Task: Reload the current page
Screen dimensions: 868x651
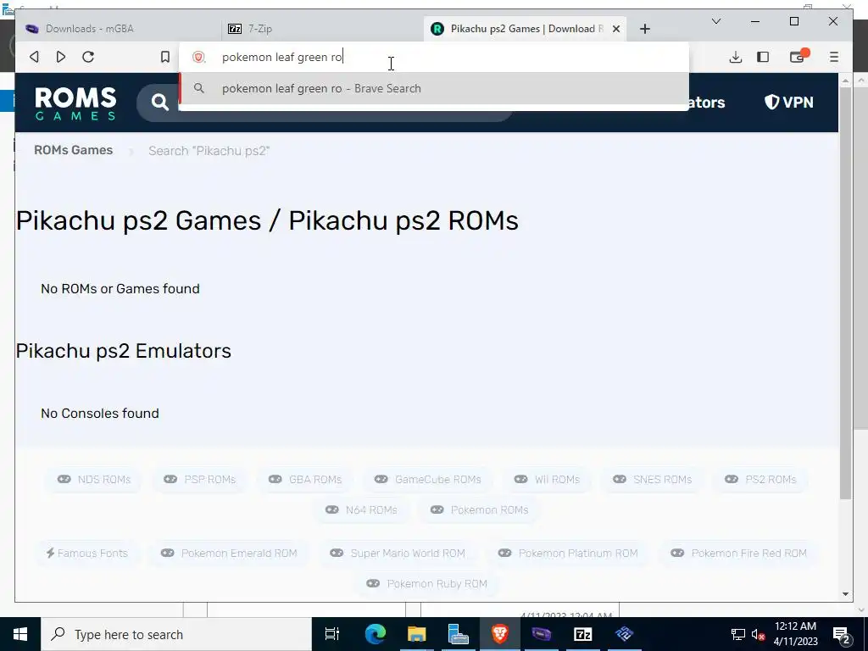Action: point(88,57)
